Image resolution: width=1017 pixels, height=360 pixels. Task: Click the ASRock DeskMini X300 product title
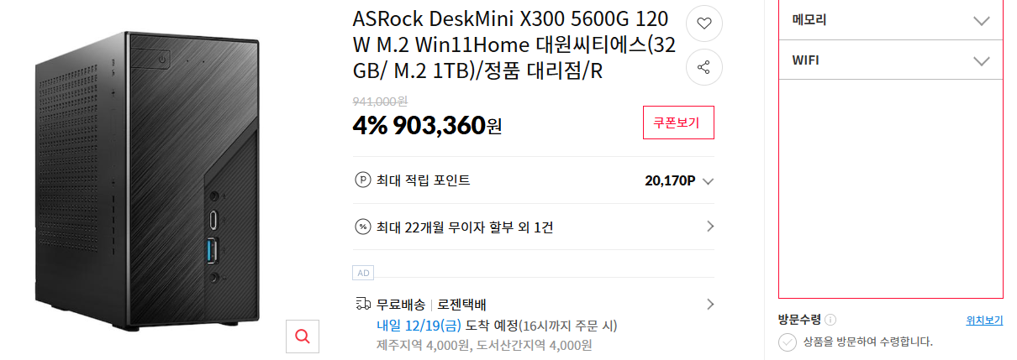coord(514,45)
